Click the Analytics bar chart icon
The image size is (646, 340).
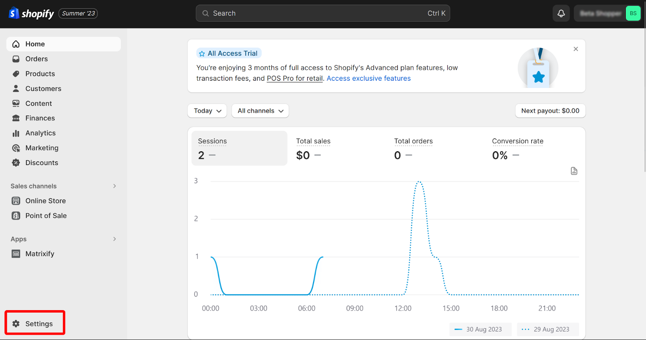pyautogui.click(x=16, y=133)
